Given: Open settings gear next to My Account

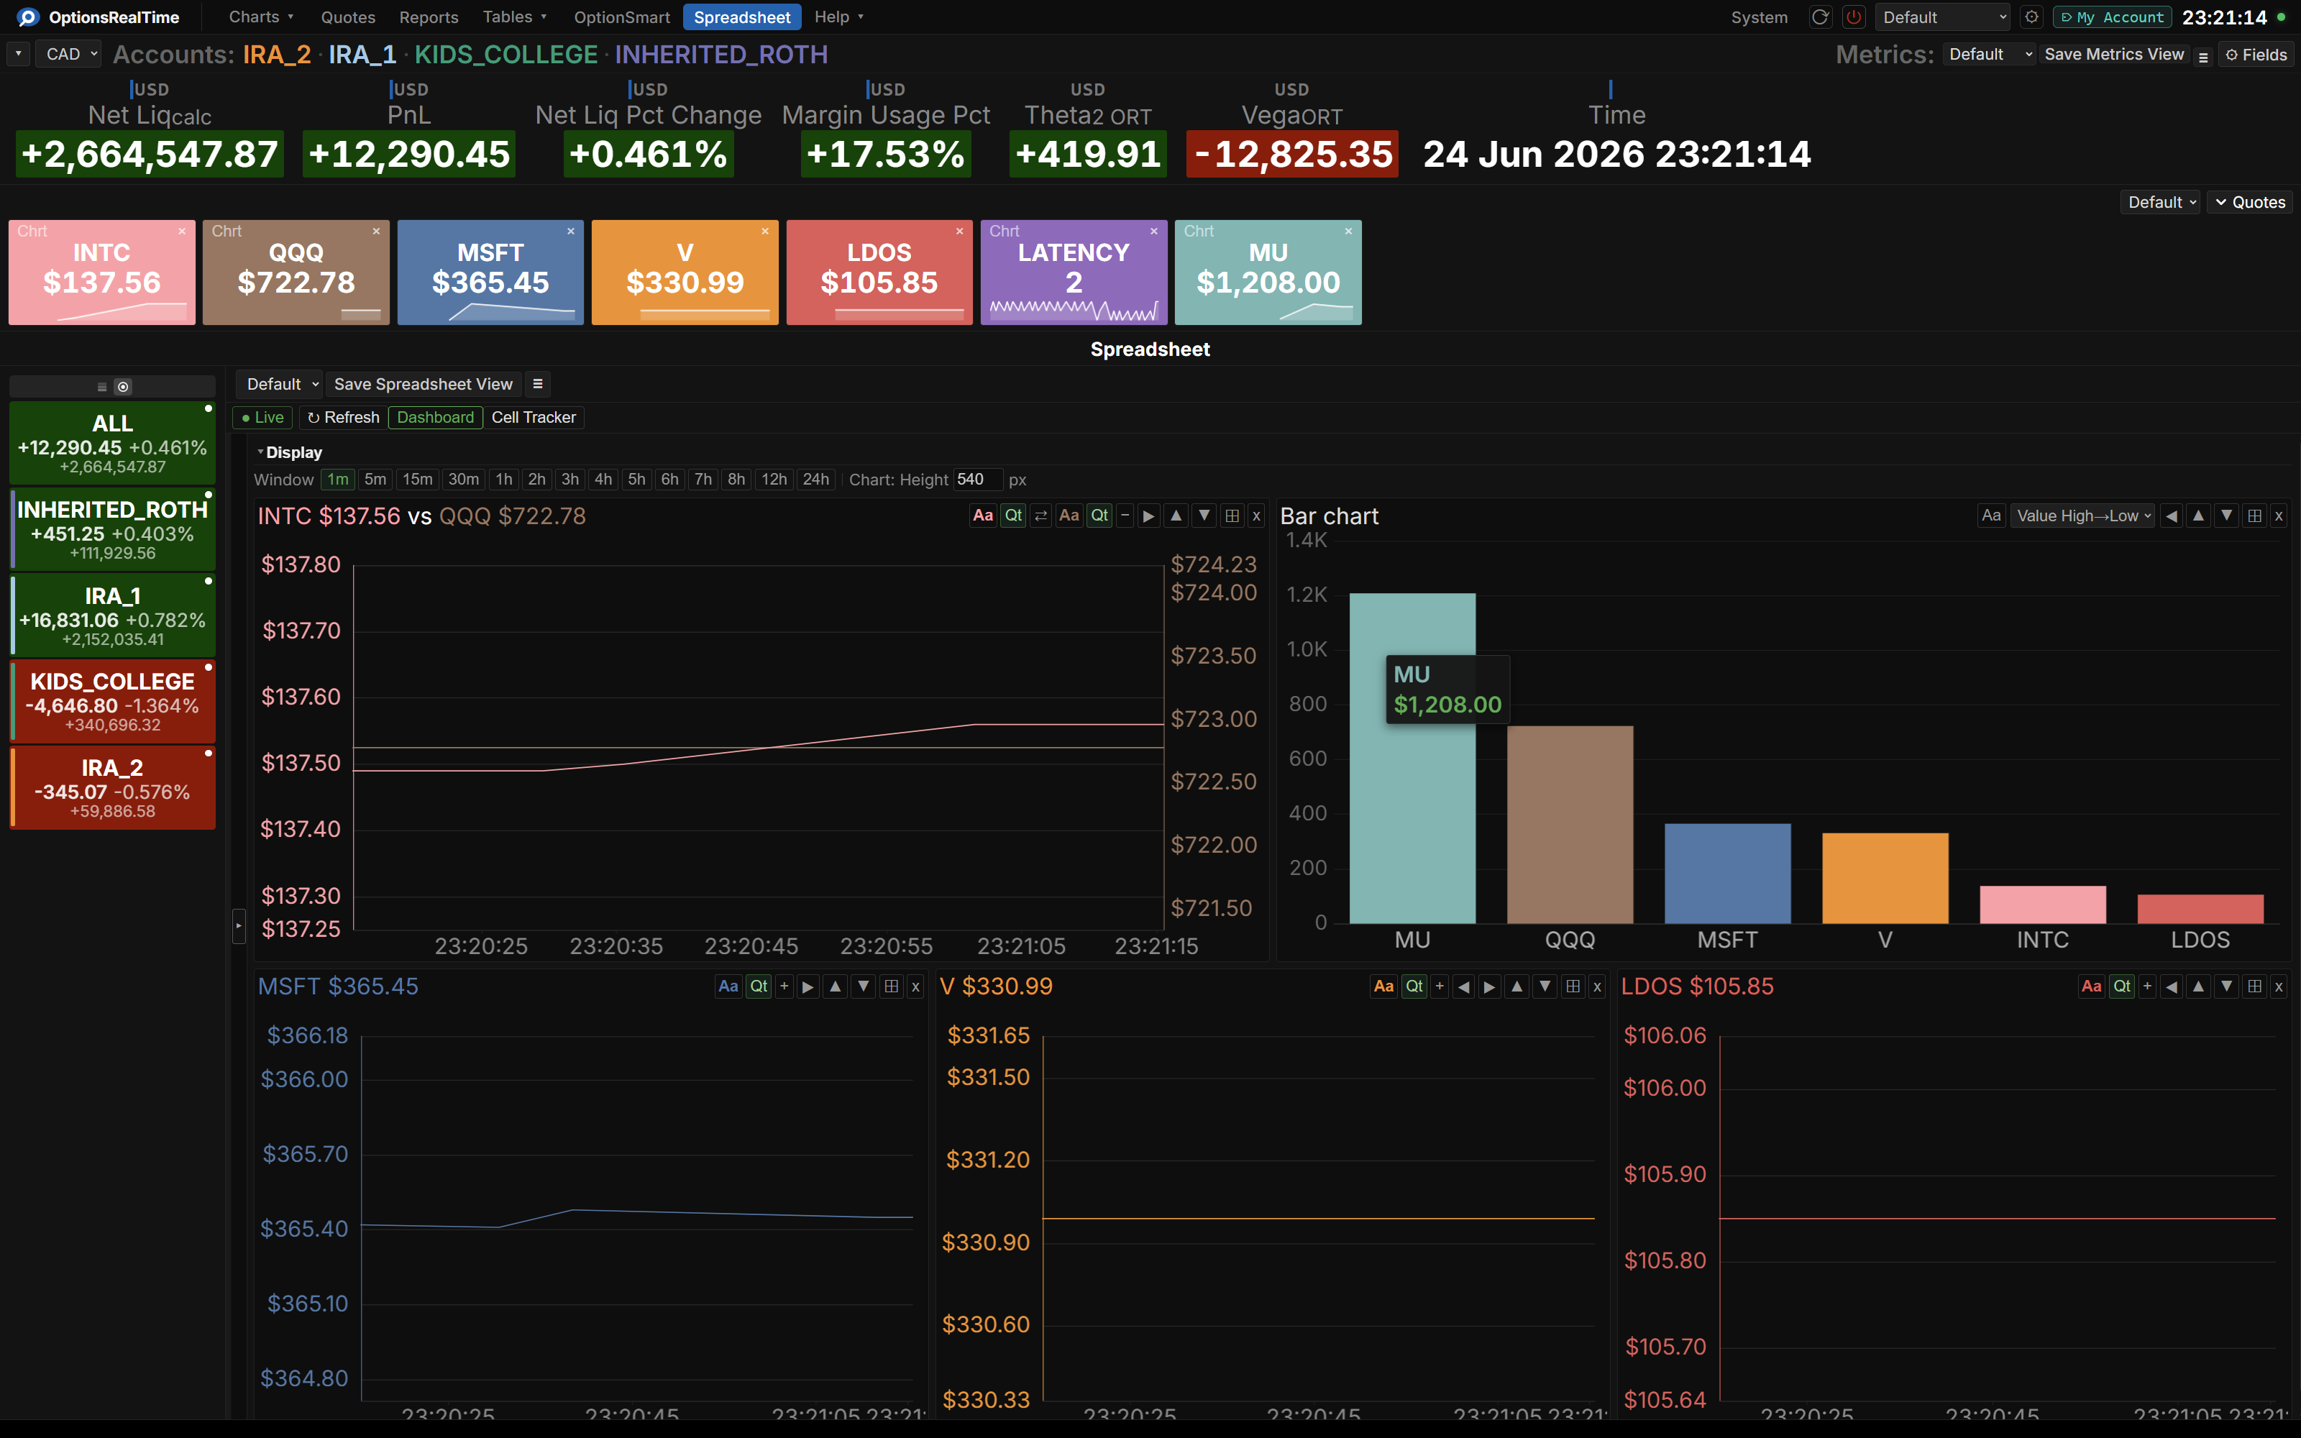Looking at the screenshot, I should tap(2031, 17).
